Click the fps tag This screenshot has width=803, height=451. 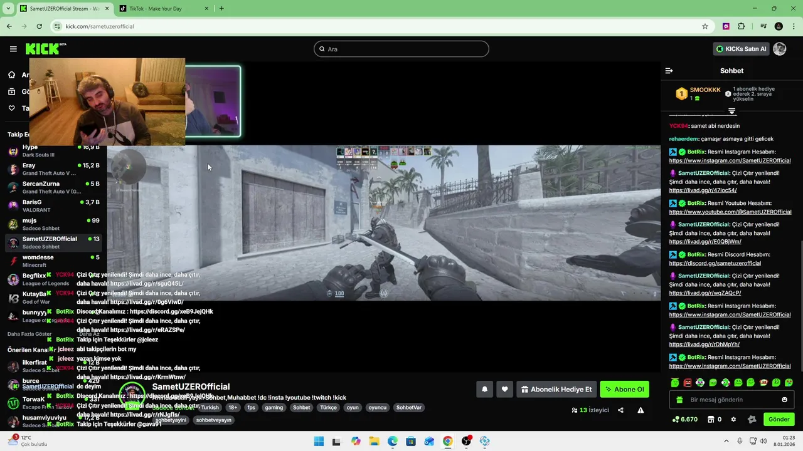pos(251,407)
